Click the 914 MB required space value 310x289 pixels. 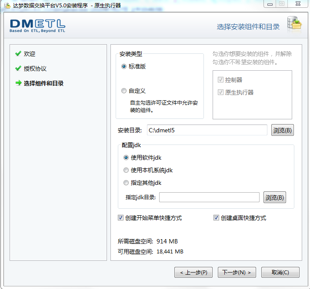point(167,241)
